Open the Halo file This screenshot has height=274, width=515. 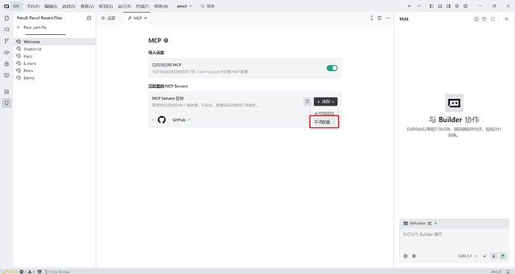[x=54, y=56]
